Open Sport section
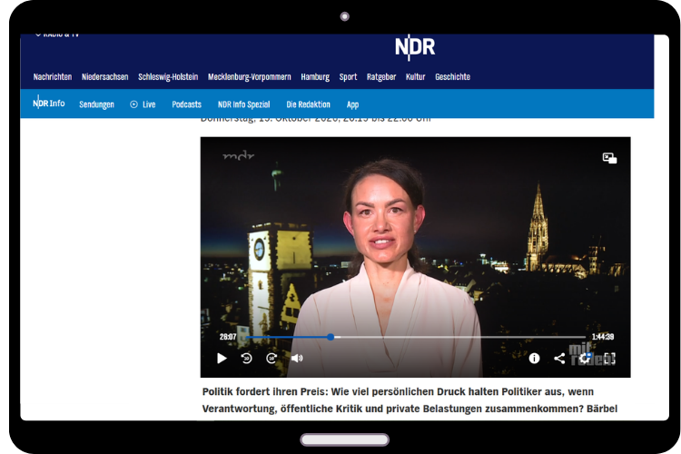Viewport: 681px width, 454px height. click(x=348, y=77)
